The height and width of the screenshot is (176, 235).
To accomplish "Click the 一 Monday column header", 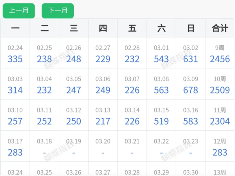I will (15, 28).
